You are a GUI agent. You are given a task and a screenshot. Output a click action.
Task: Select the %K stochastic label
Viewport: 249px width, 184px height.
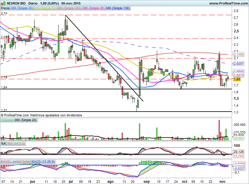[4, 144]
